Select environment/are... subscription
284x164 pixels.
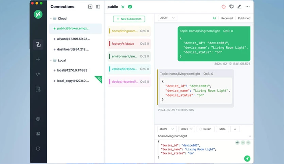[x=129, y=56]
